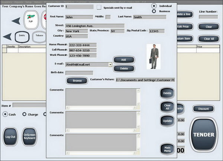223x161 pixels.
Task: Click the left arrow beside Drinks category
Action: pos(7,37)
